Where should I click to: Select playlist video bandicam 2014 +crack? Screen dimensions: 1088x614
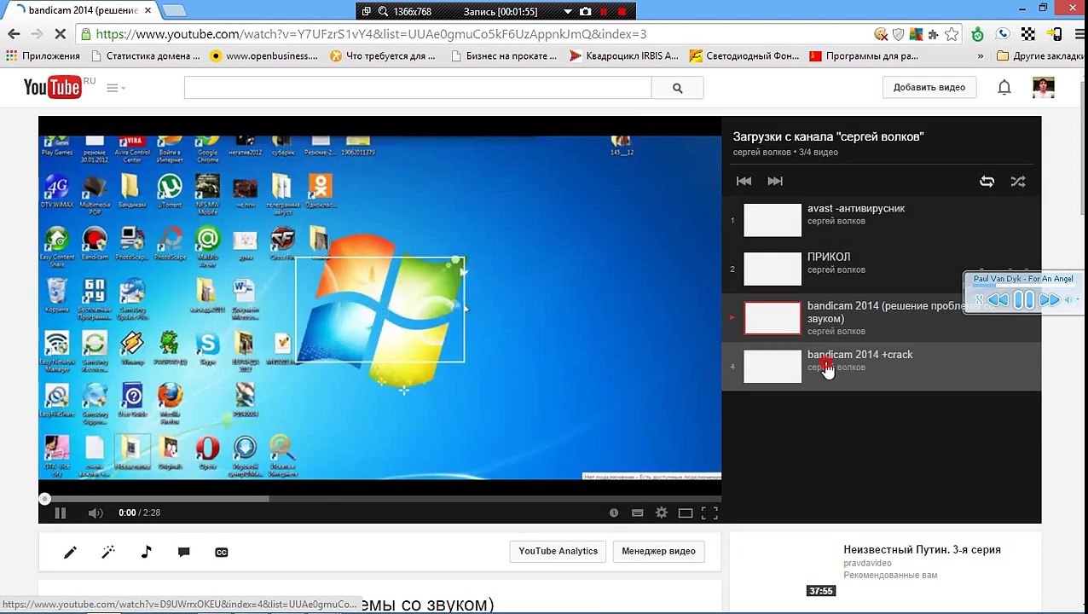[881, 367]
